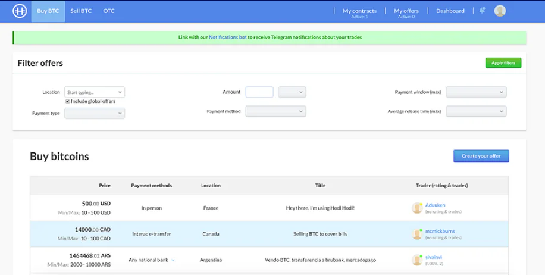This screenshot has height=275, width=545.
Task: Click sivainvi's trader avatar
Action: 416,260
